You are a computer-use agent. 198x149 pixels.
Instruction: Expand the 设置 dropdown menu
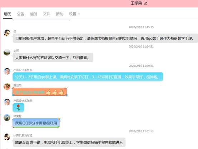[x=74, y=14]
